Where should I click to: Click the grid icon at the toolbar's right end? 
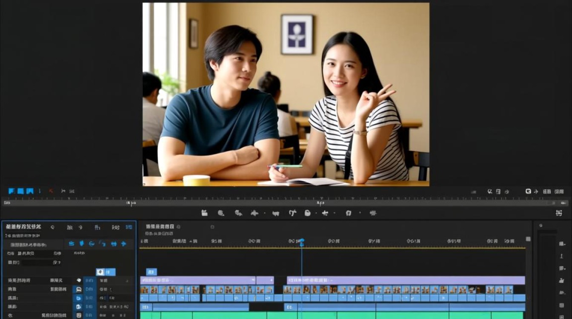coord(559,213)
